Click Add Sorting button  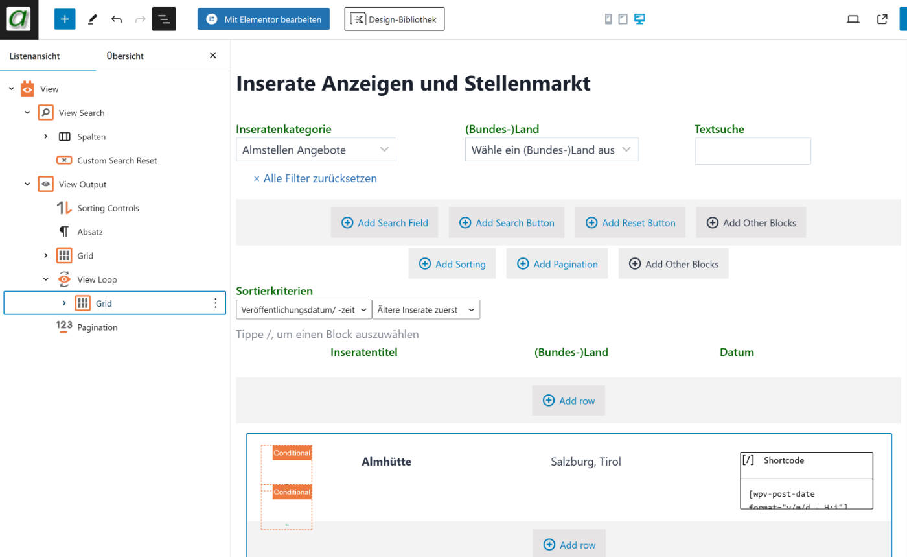pyautogui.click(x=452, y=264)
